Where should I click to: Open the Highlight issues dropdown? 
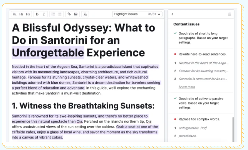click(137, 14)
